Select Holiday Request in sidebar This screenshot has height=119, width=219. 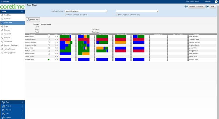click(x=9, y=49)
